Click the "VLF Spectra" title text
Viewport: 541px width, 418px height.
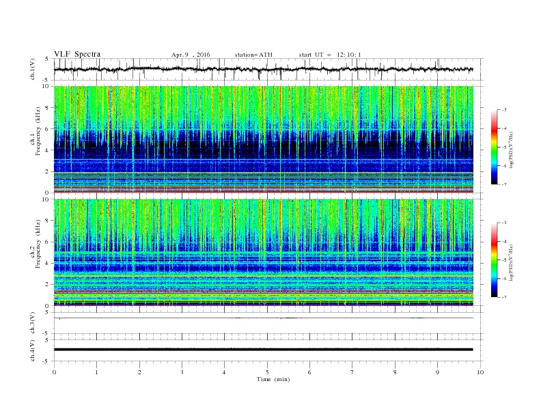click(77, 54)
